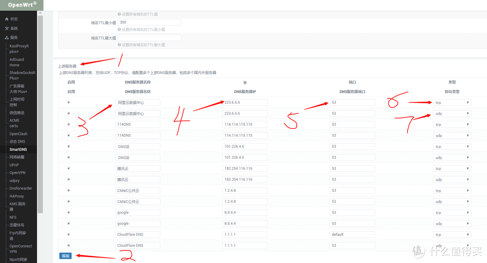Screen dimensions: 487x263
Task: Open OpenClash in sidebar
Action: [18, 134]
